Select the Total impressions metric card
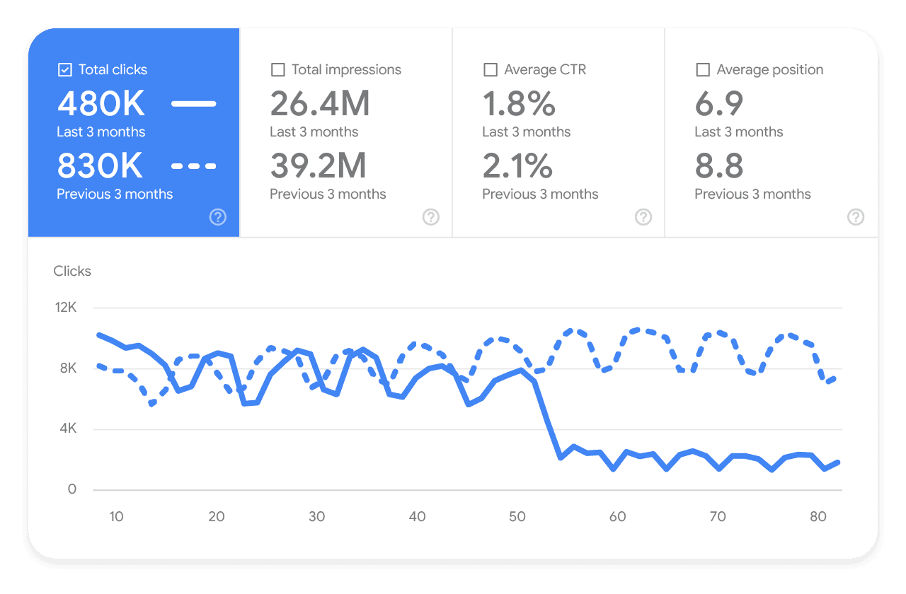906x594 pixels. click(x=345, y=131)
